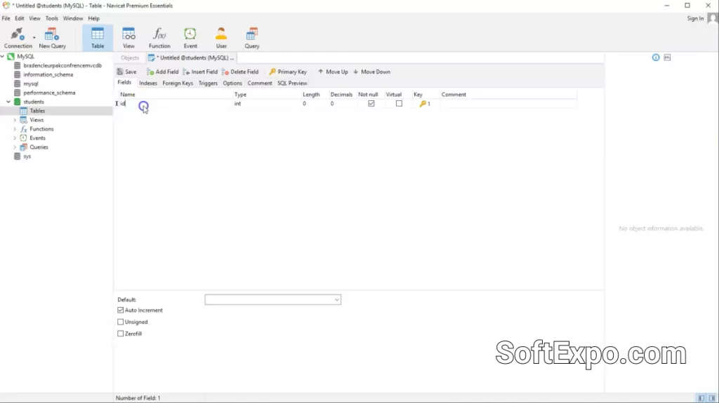Open the View menu

34,18
